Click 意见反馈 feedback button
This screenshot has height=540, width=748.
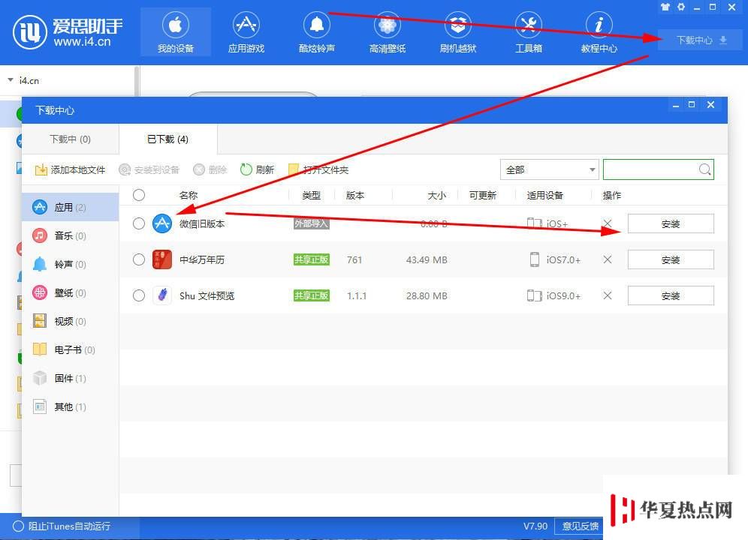[x=580, y=526]
